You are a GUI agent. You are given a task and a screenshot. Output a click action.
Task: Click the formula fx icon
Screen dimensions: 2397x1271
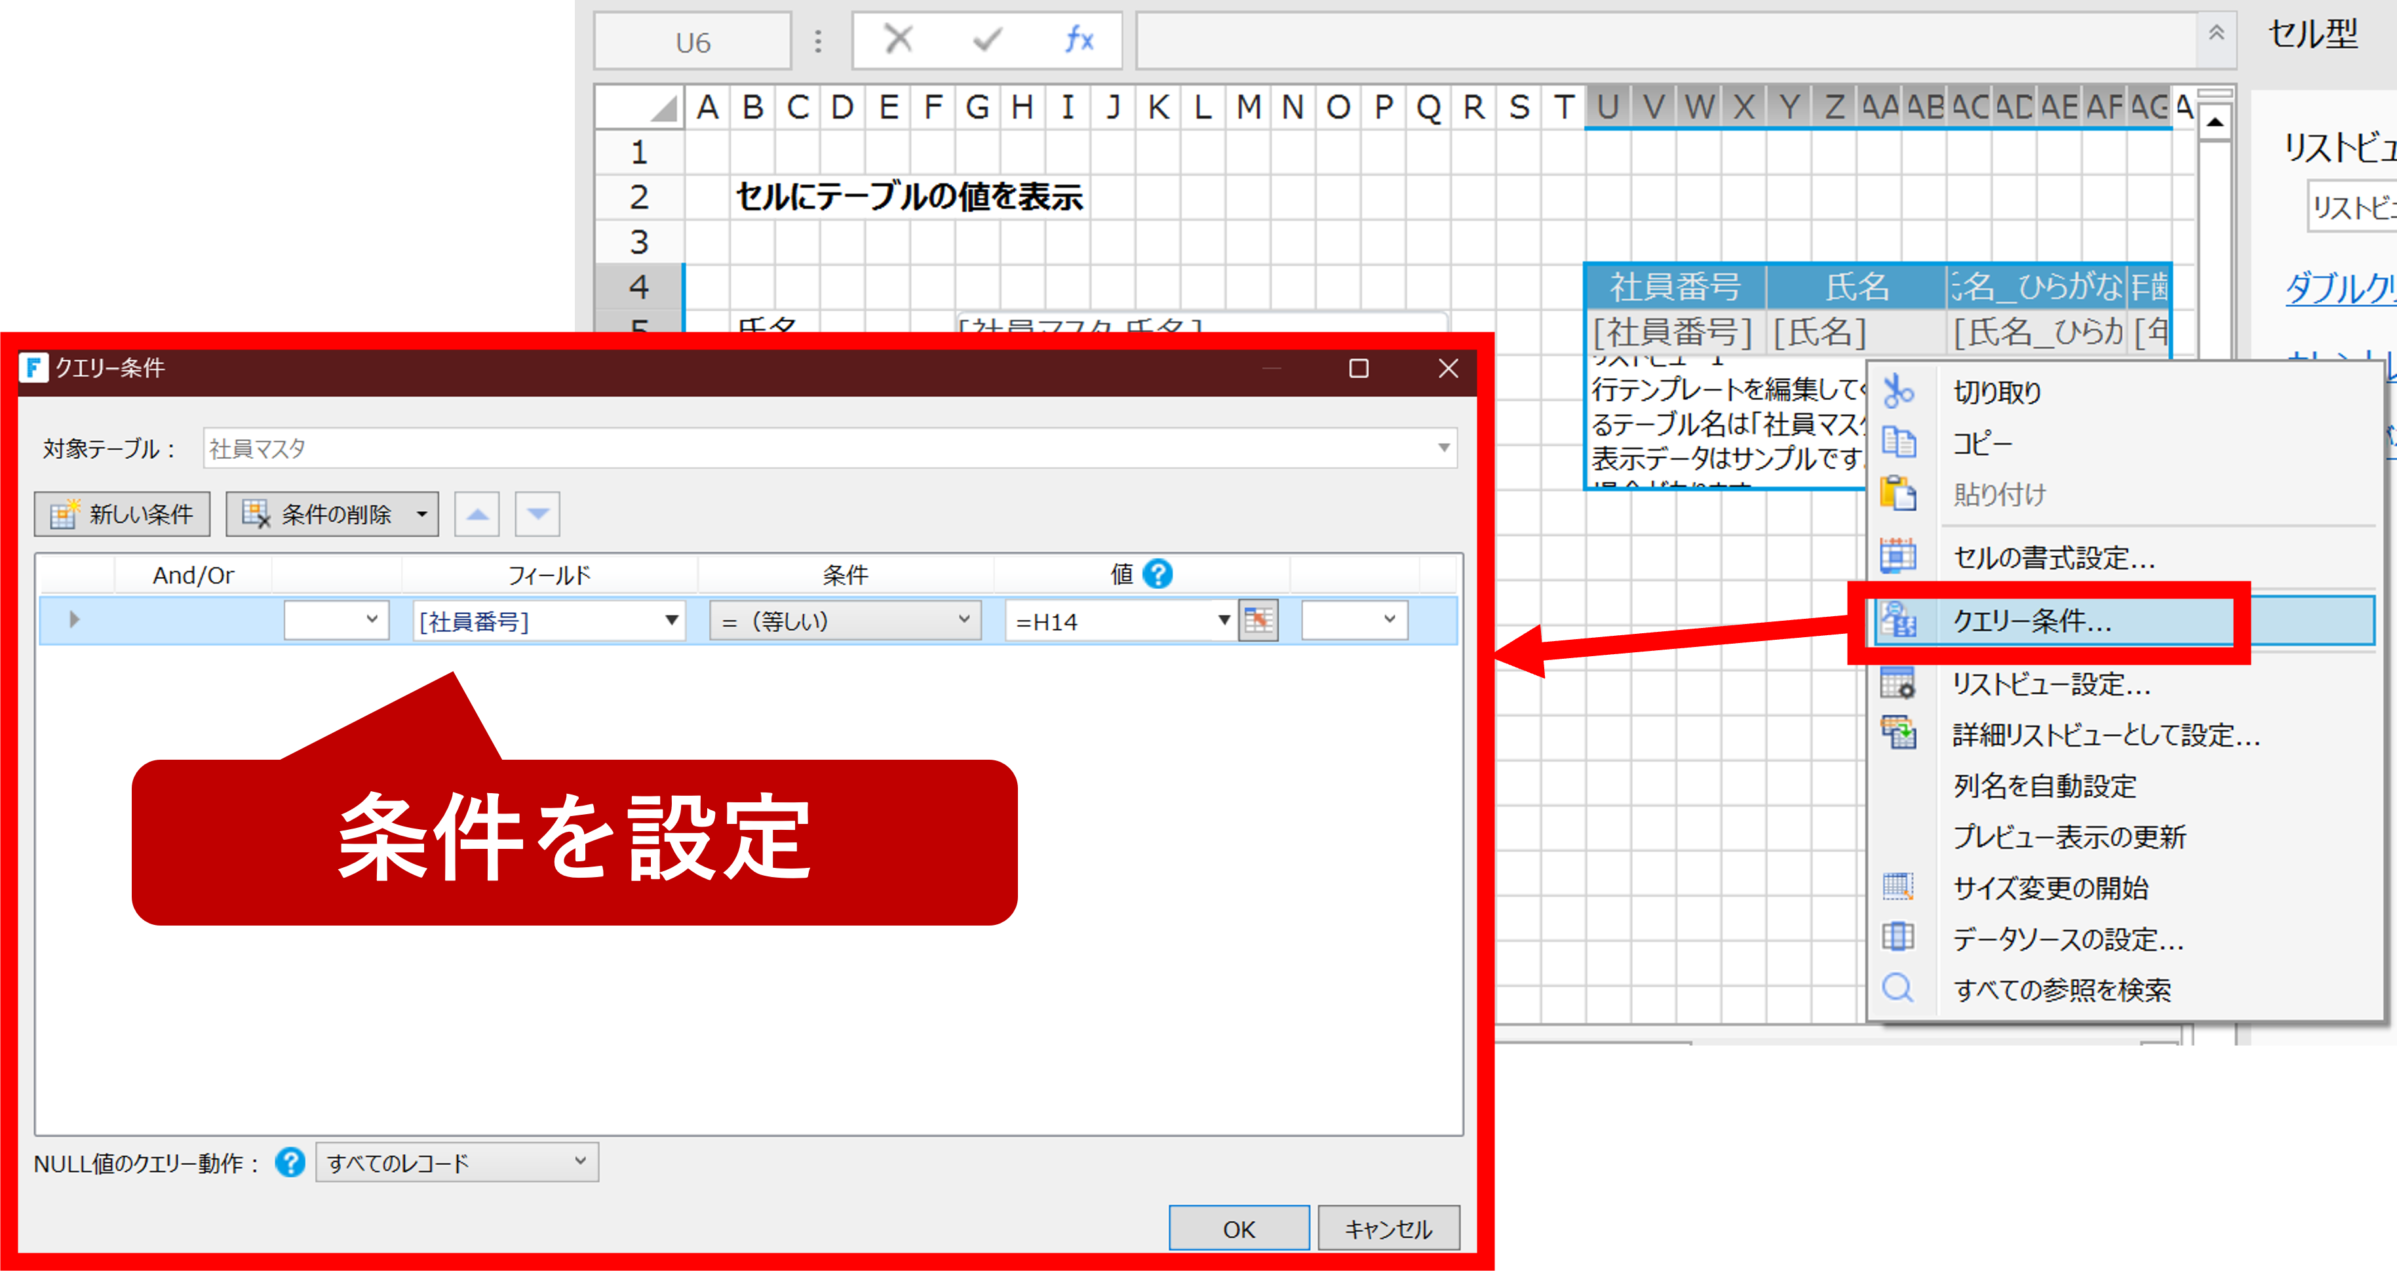coord(1078,40)
